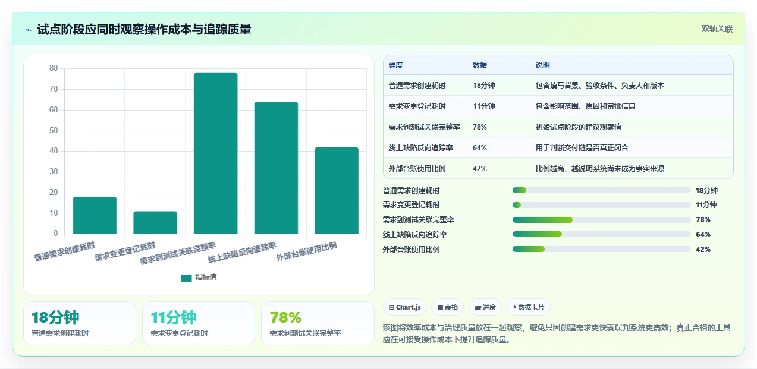Click the title 试点阶段应同时观察操作成本与追踪质量
Viewport: 757px width, 369px height.
pos(144,30)
